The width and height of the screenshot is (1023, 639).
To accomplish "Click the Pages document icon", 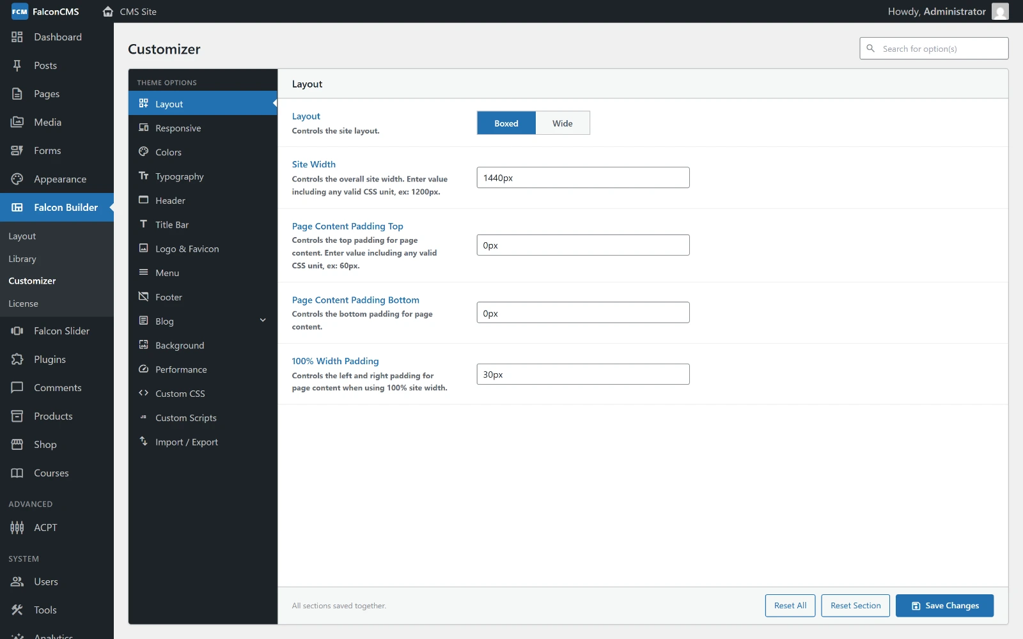I will click(x=17, y=94).
